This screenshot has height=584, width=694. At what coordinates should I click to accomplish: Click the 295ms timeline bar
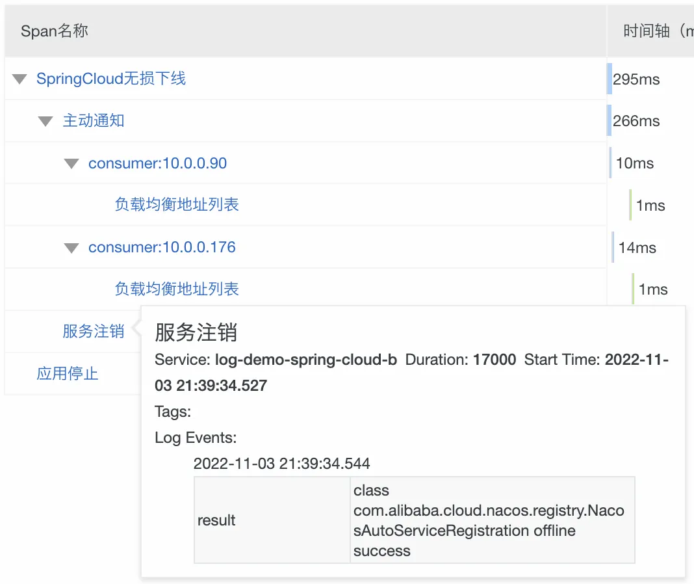[610, 79]
